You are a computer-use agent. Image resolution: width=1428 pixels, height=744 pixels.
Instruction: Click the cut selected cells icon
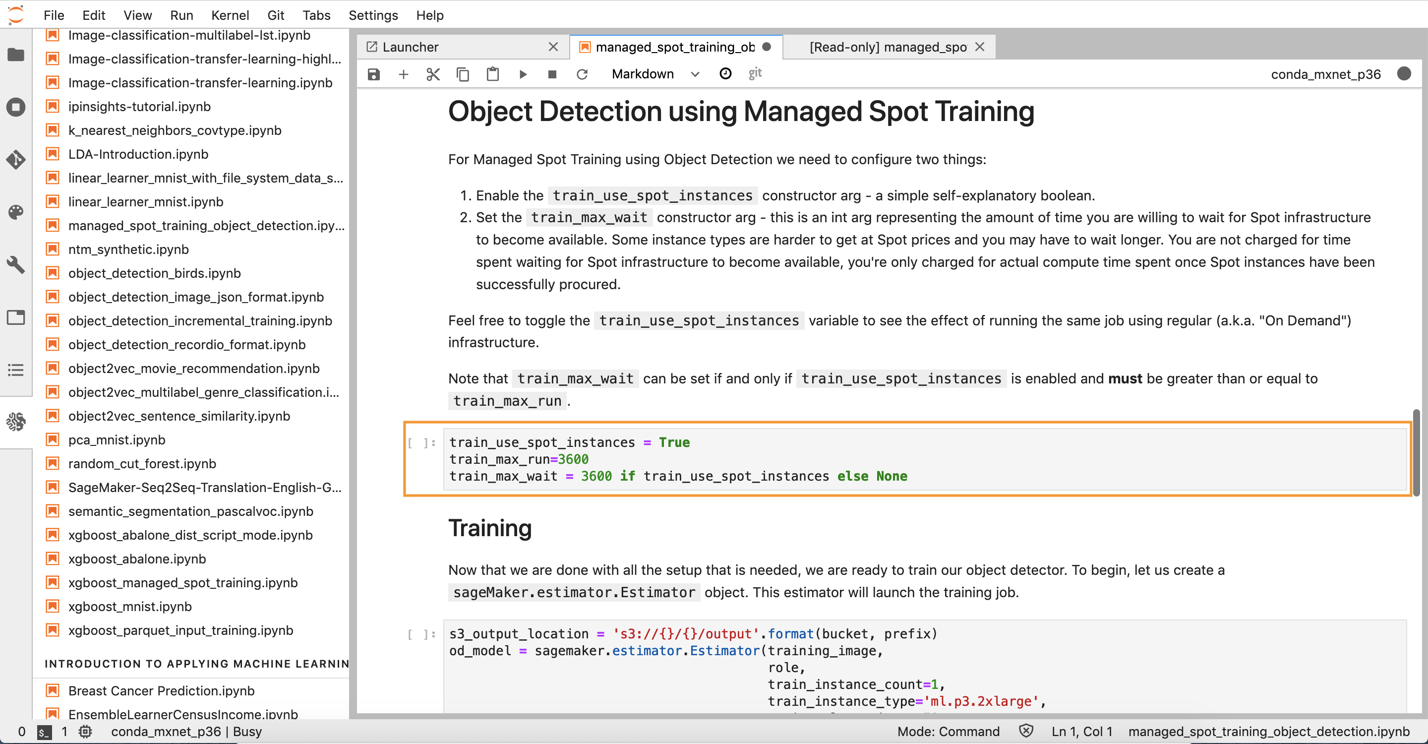pyautogui.click(x=432, y=73)
